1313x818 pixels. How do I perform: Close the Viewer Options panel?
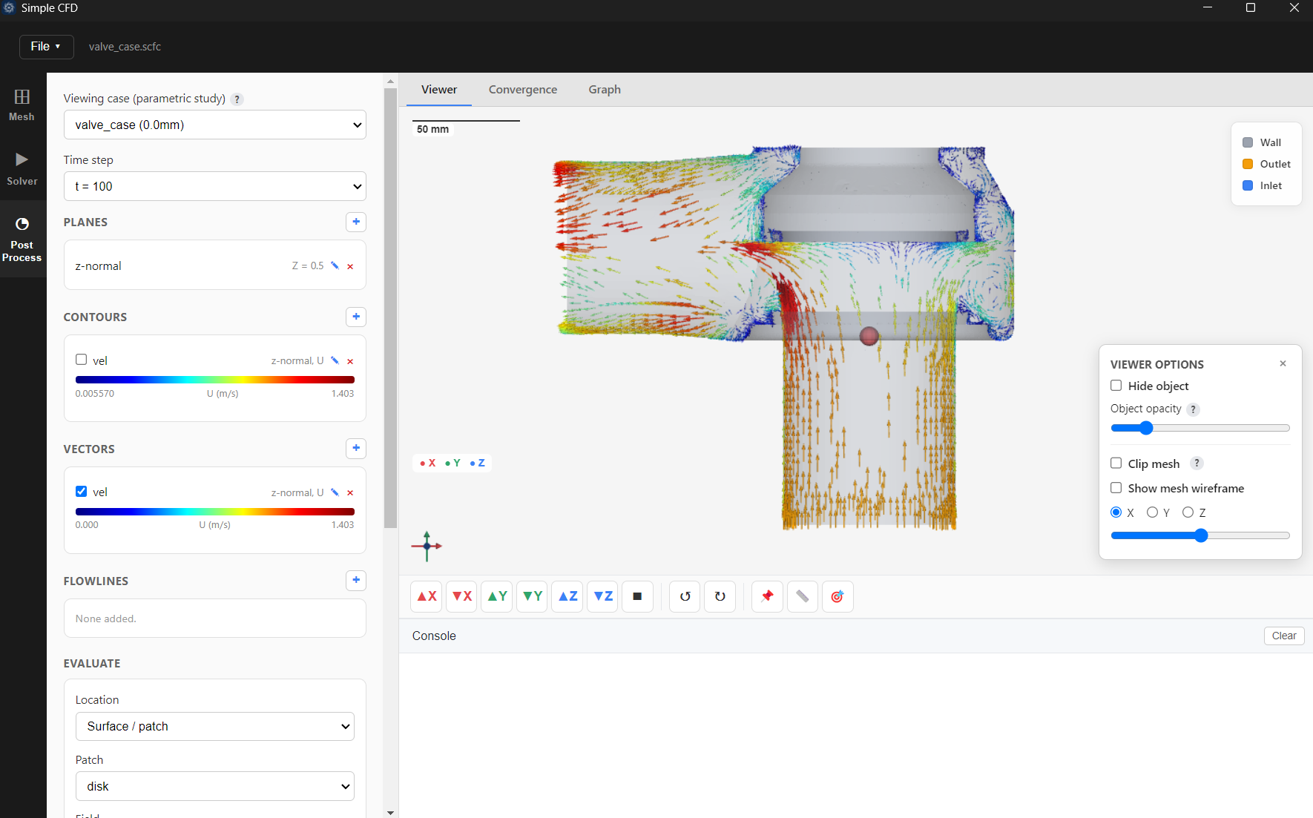[x=1283, y=363]
